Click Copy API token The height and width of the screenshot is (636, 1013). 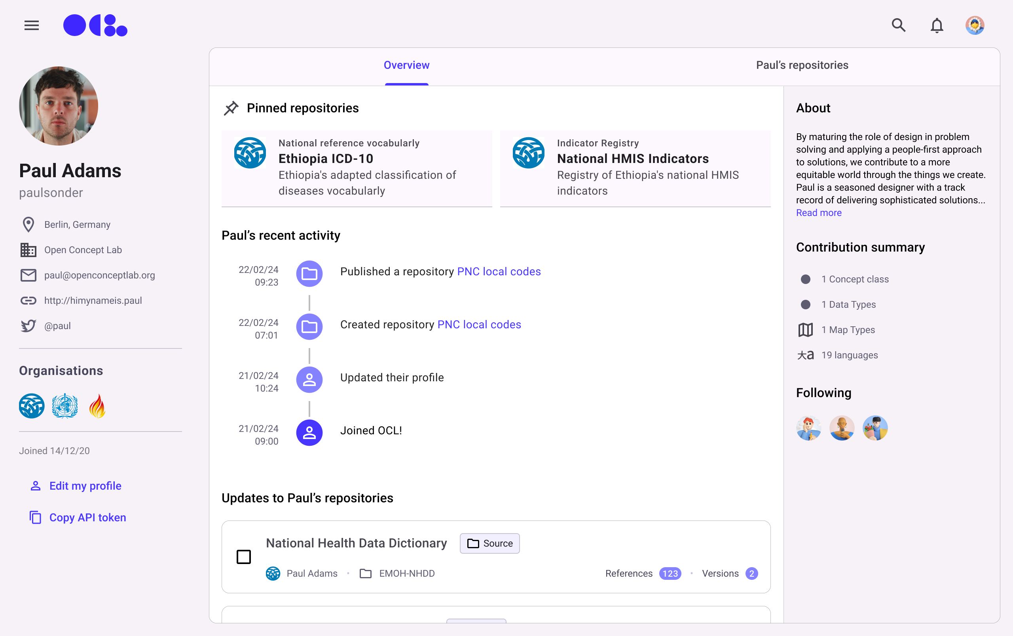coord(87,517)
